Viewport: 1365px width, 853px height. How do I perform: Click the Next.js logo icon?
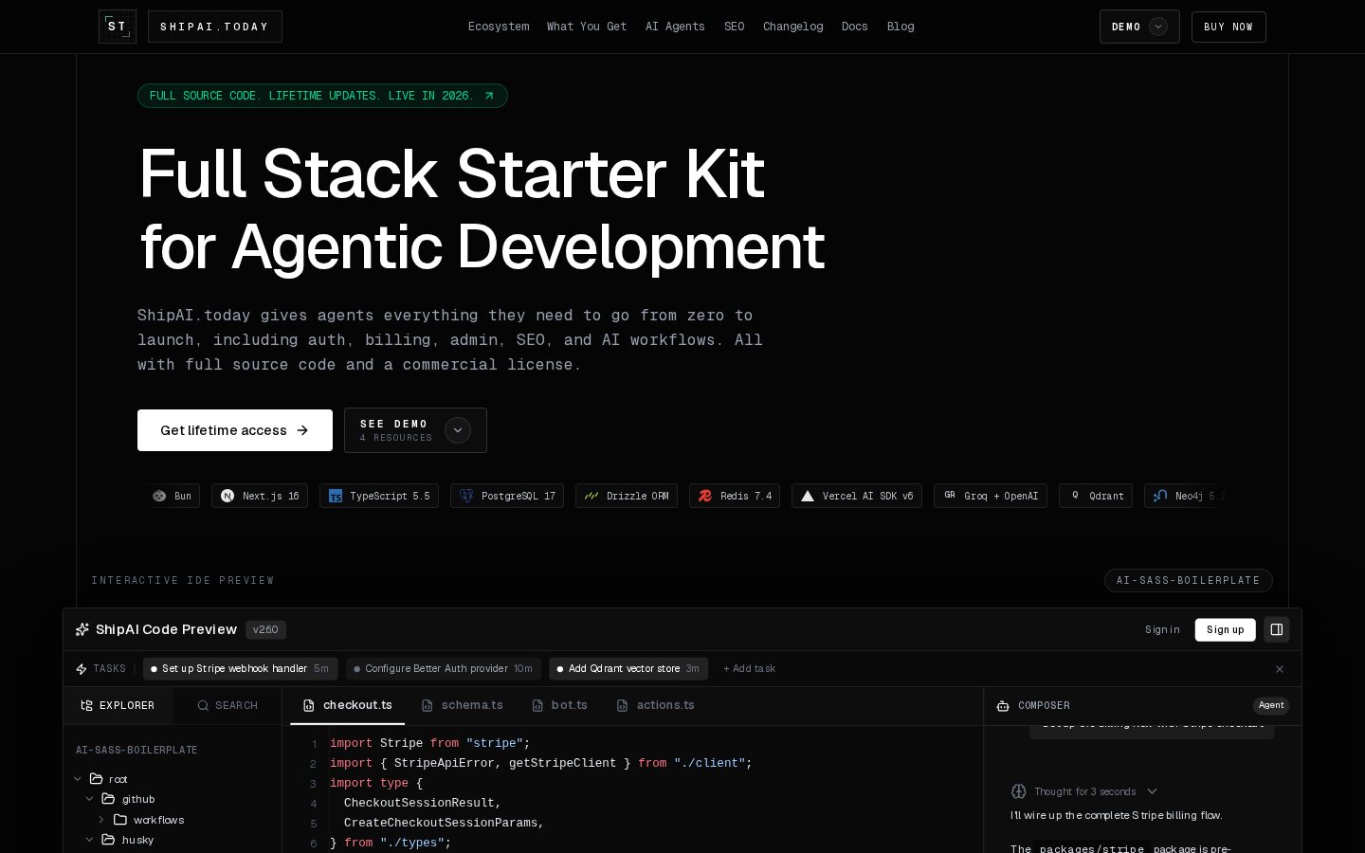[227, 496]
